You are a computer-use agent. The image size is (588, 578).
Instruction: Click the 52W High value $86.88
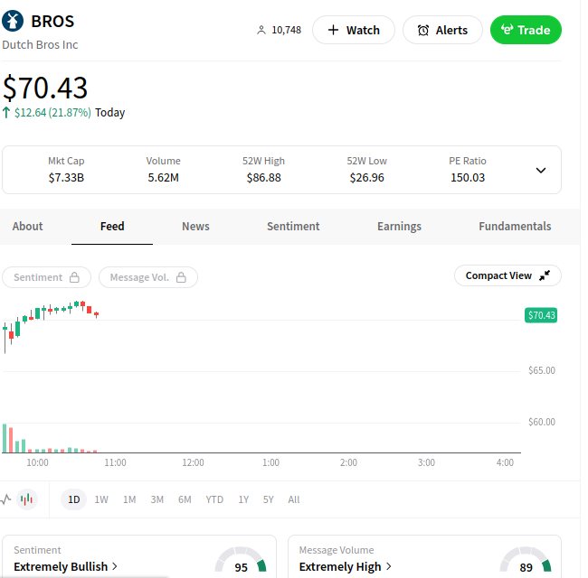263,177
